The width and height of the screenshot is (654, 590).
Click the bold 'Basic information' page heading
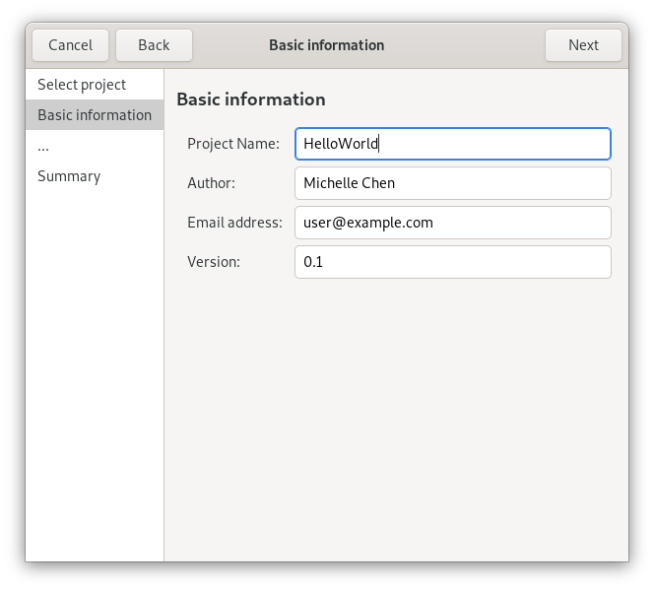click(x=250, y=99)
